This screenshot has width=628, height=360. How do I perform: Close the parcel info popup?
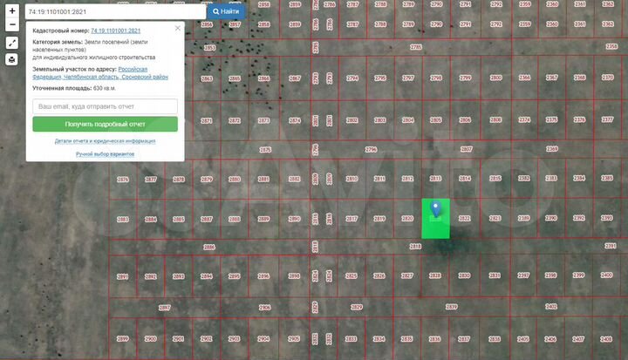178,29
